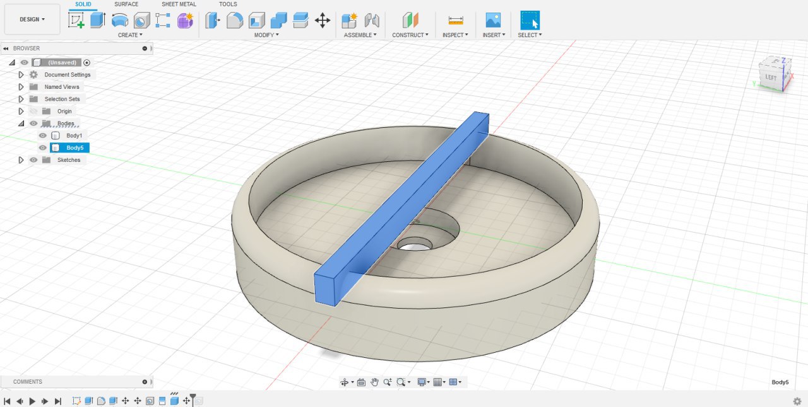Expand the Selection Sets folder

(x=21, y=99)
